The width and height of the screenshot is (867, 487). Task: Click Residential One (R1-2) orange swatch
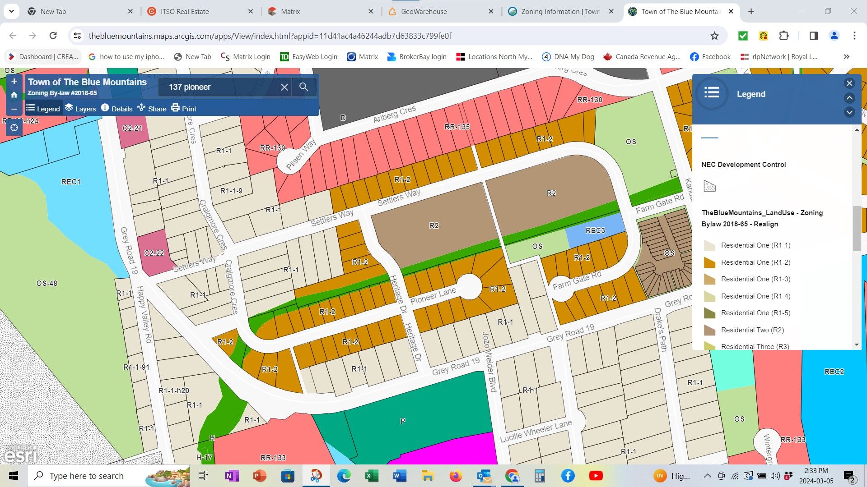coord(709,262)
